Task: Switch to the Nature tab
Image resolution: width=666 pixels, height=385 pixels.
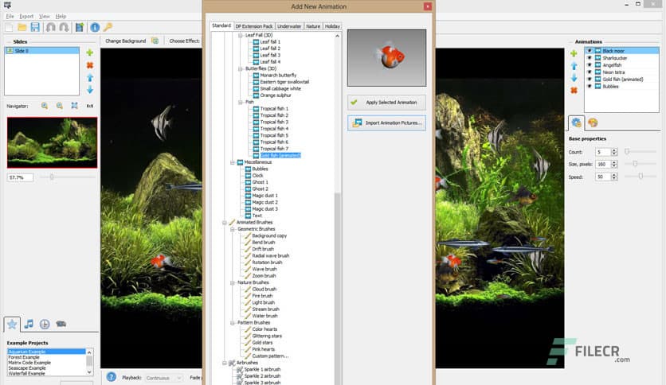Action: (313, 26)
